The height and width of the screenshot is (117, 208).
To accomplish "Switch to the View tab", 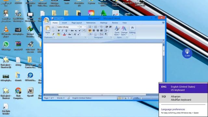I will pos(124,23).
